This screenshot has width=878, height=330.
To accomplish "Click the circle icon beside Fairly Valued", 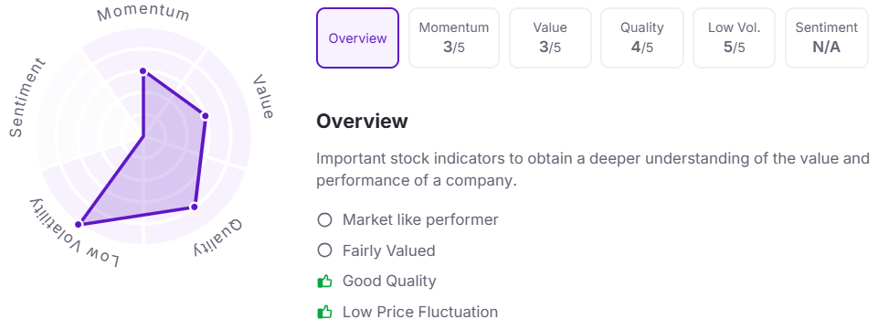I will click(324, 250).
